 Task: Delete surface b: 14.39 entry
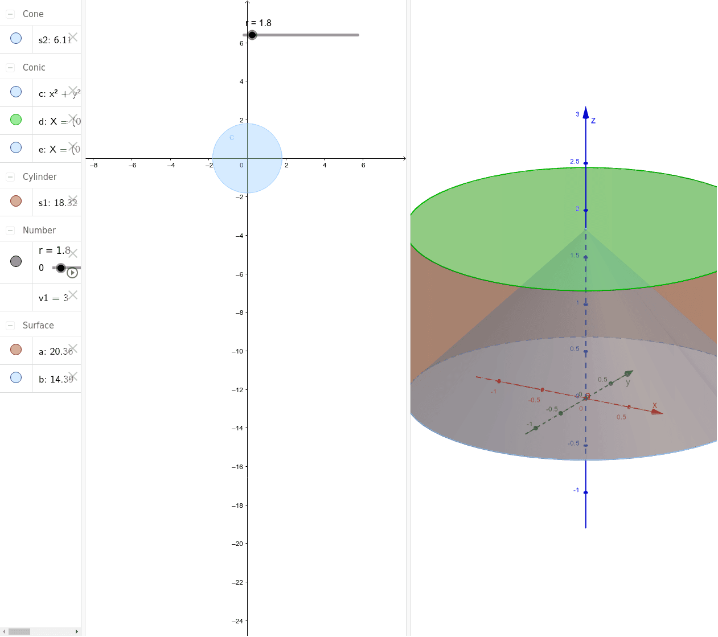[73, 376]
